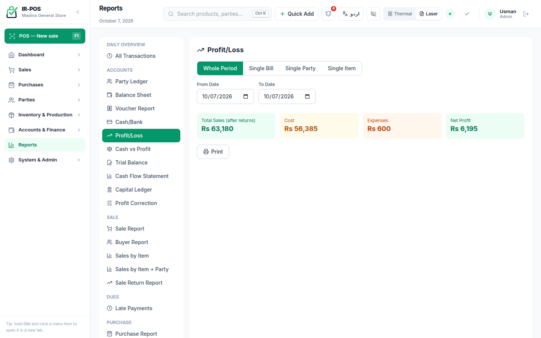The image size is (541, 338).
Task: Select Thermal printer mode
Action: (x=400, y=14)
